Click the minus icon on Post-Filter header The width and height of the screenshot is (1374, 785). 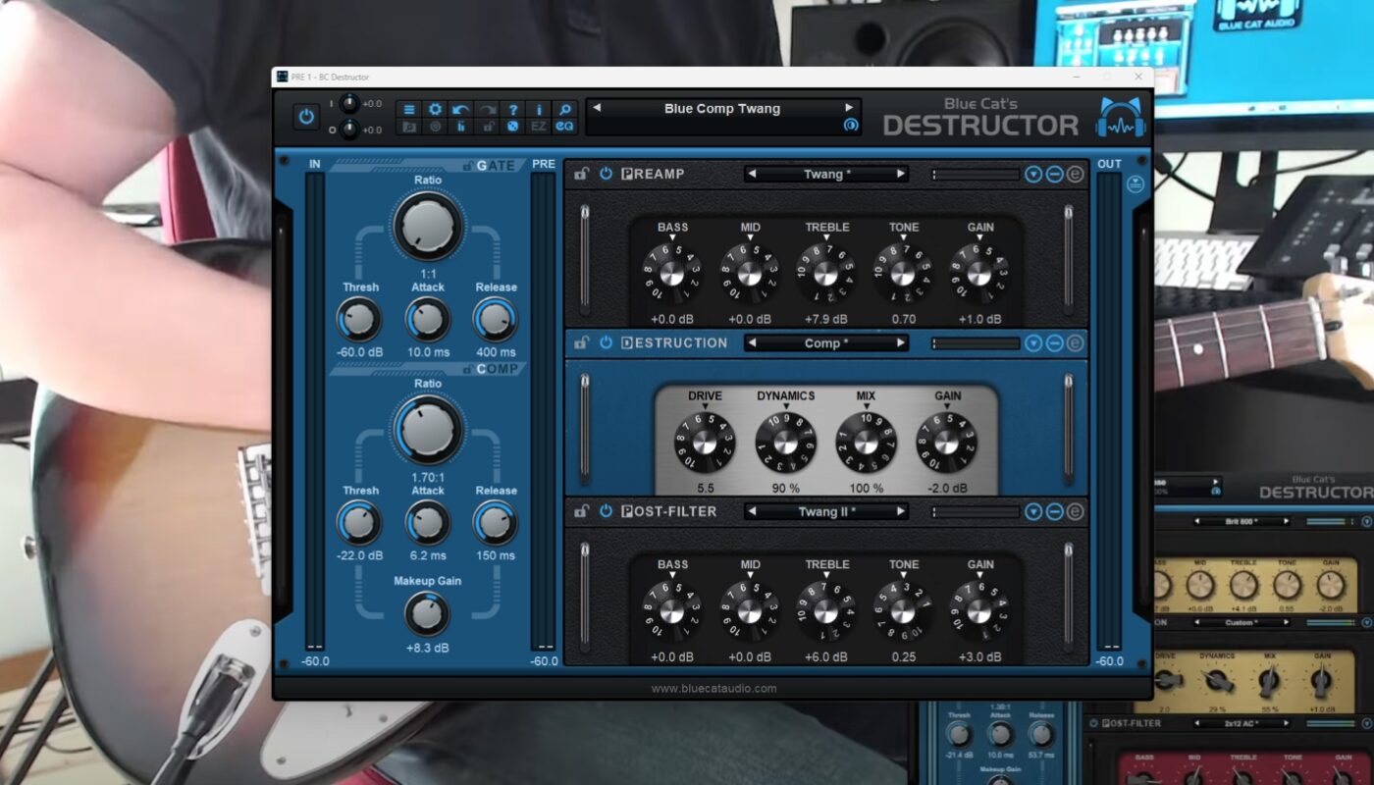(x=1054, y=512)
